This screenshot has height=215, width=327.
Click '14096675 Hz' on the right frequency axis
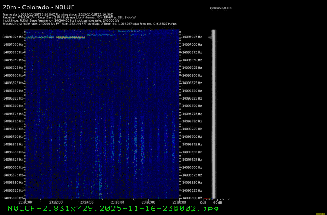point(192,145)
